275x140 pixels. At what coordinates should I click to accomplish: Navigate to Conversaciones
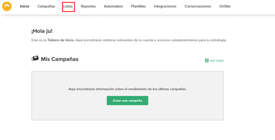198,6
